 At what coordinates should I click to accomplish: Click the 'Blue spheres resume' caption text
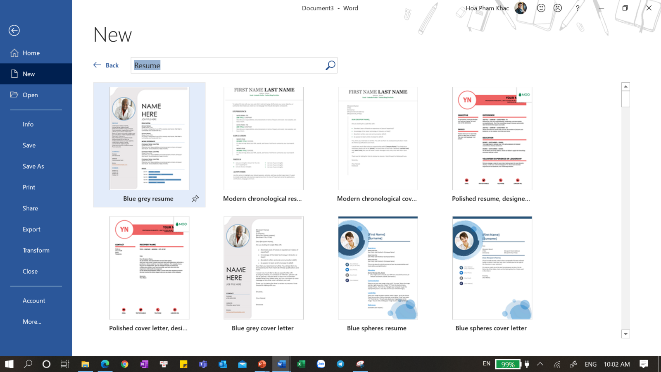coord(377,328)
